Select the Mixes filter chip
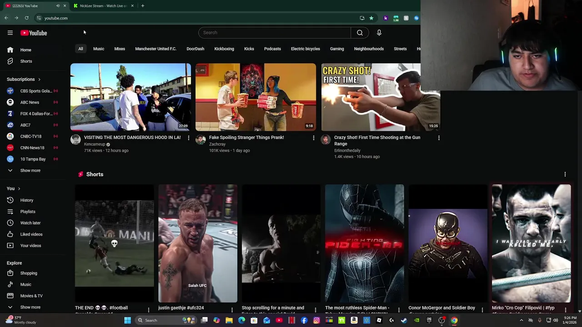 (x=120, y=49)
